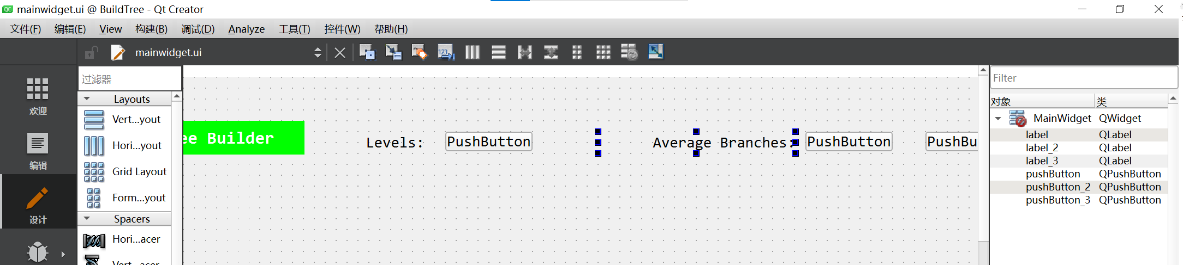Switch to Edit mode icon
This screenshot has height=265, width=1183.
click(38, 144)
